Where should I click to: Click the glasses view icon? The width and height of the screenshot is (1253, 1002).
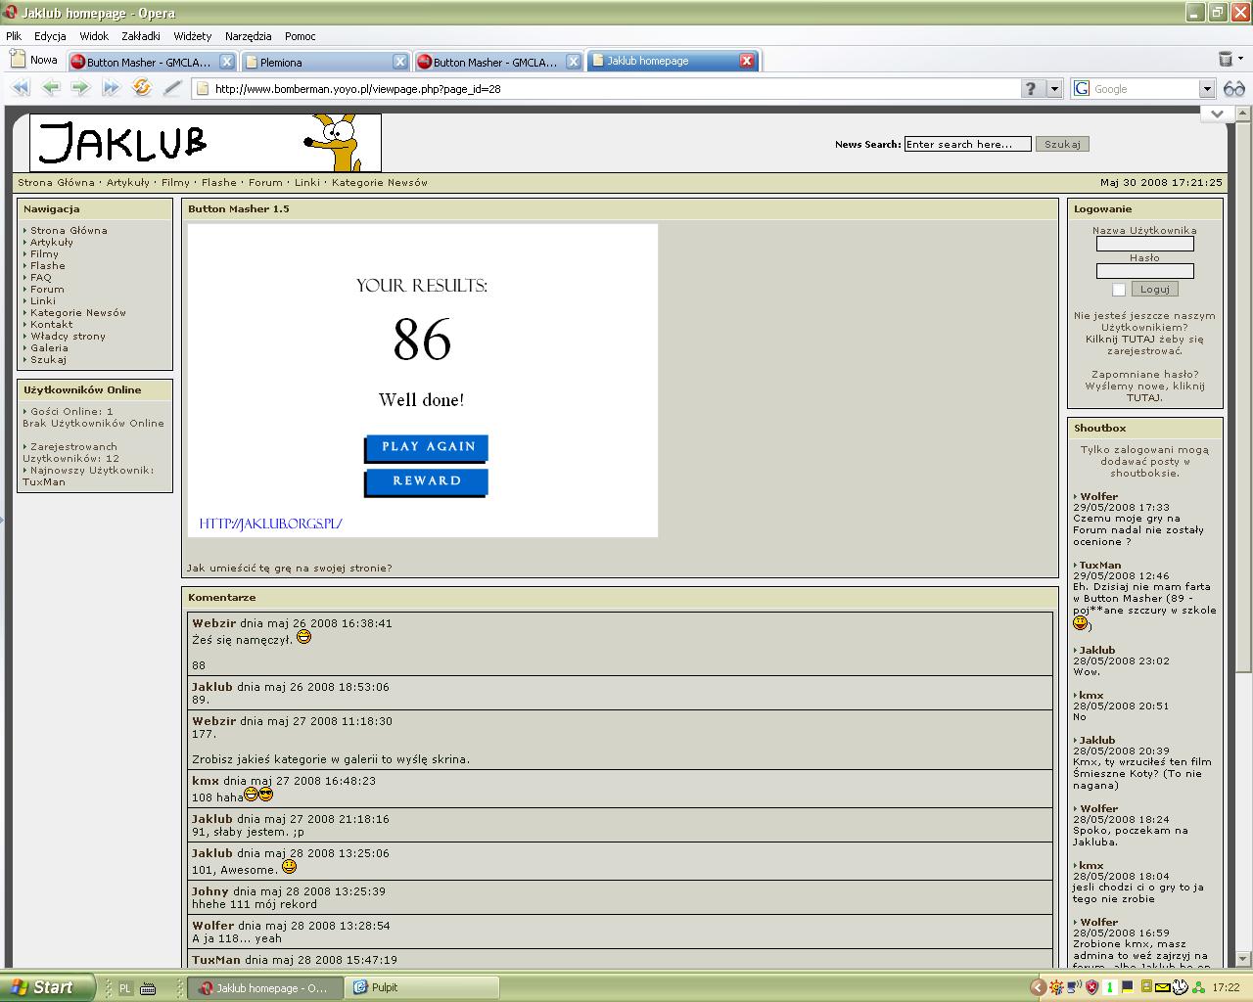(1233, 88)
